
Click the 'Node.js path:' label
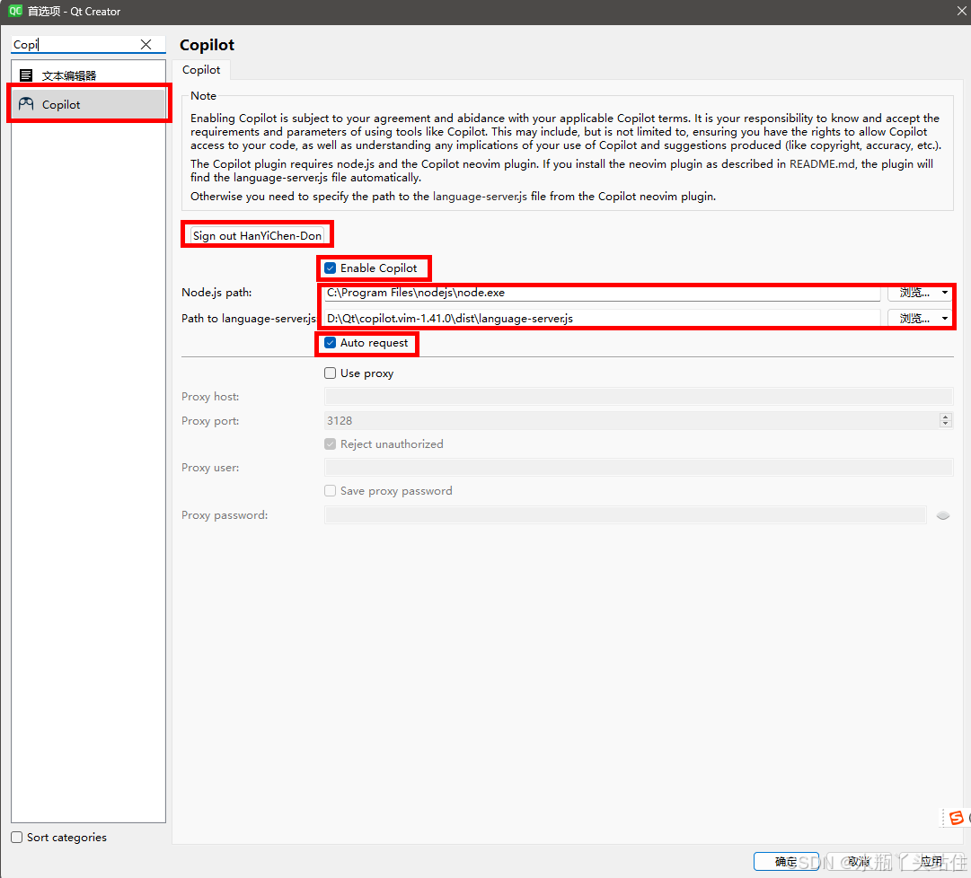216,293
